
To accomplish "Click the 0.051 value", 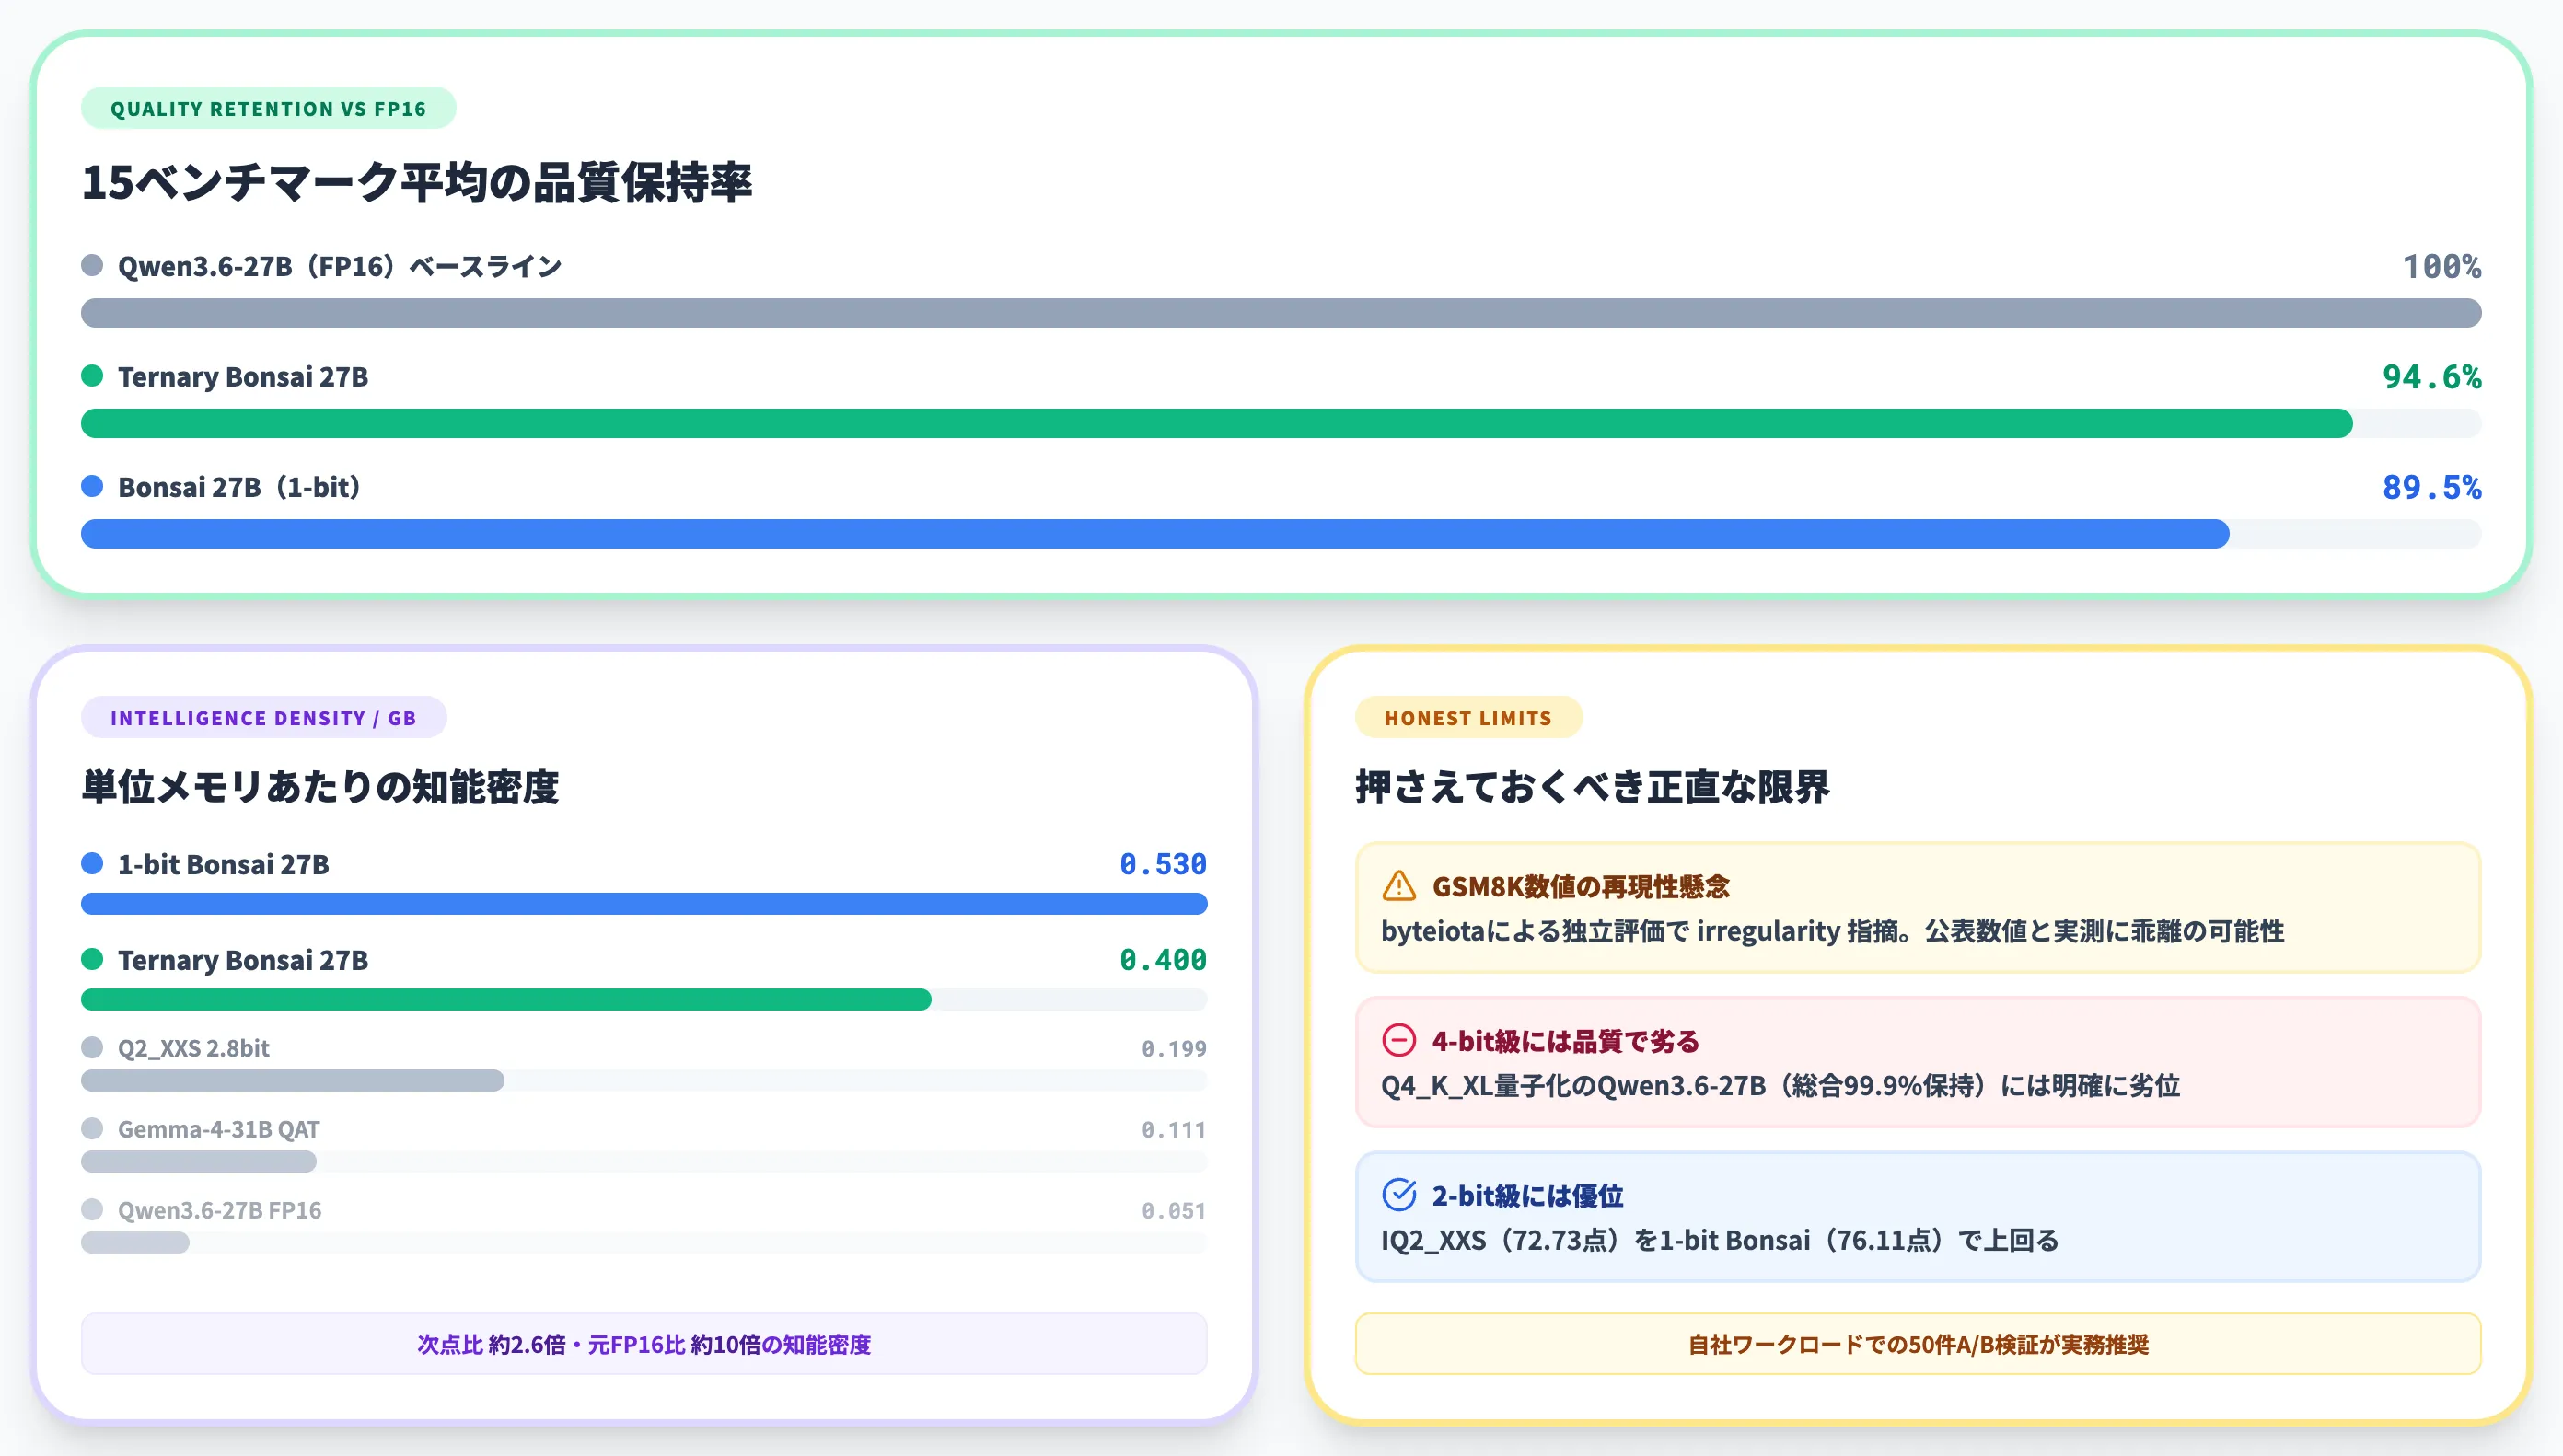I will (1174, 1210).
